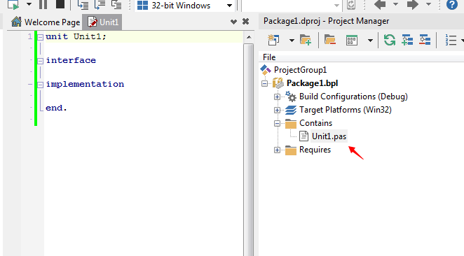Image resolution: width=464 pixels, height=256 pixels.
Task: Click the Activate project icon in Project Manager
Action: click(x=273, y=40)
